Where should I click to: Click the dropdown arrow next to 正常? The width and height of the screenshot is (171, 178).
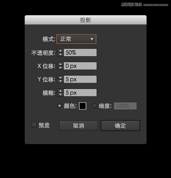(92, 39)
